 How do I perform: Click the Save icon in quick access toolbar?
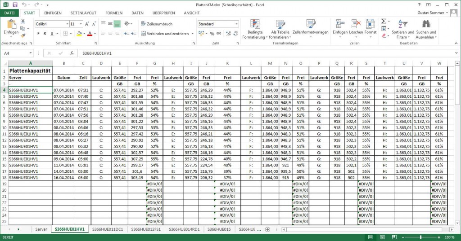pos(15,4)
